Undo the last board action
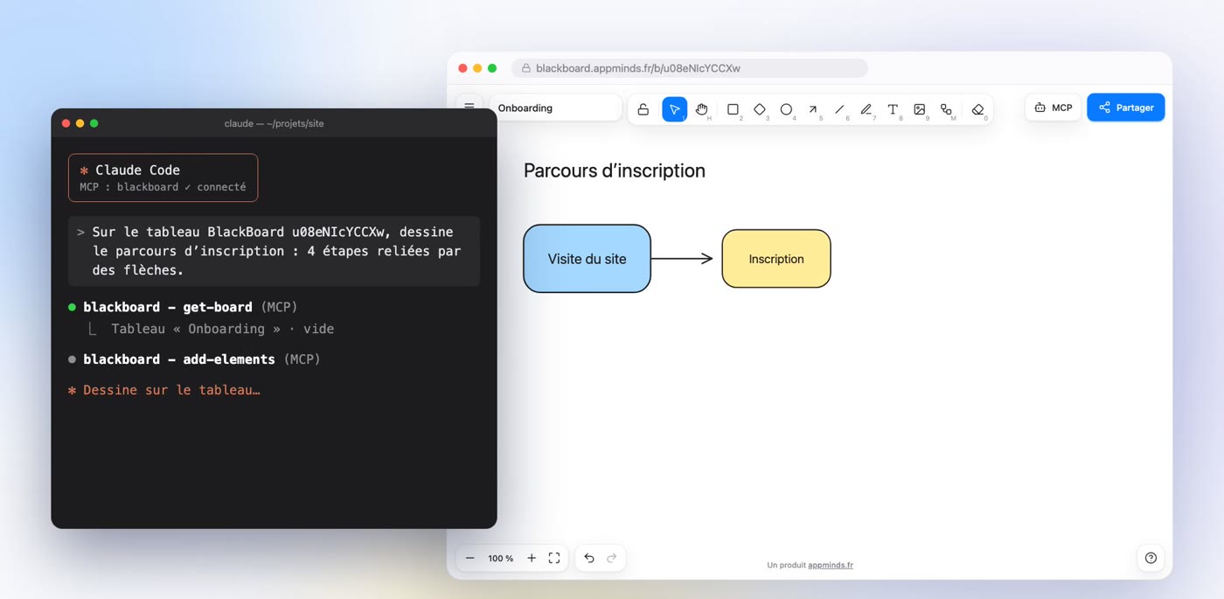1224x599 pixels. (x=589, y=558)
